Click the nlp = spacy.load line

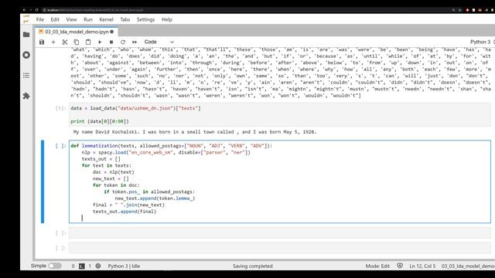pos(166,152)
